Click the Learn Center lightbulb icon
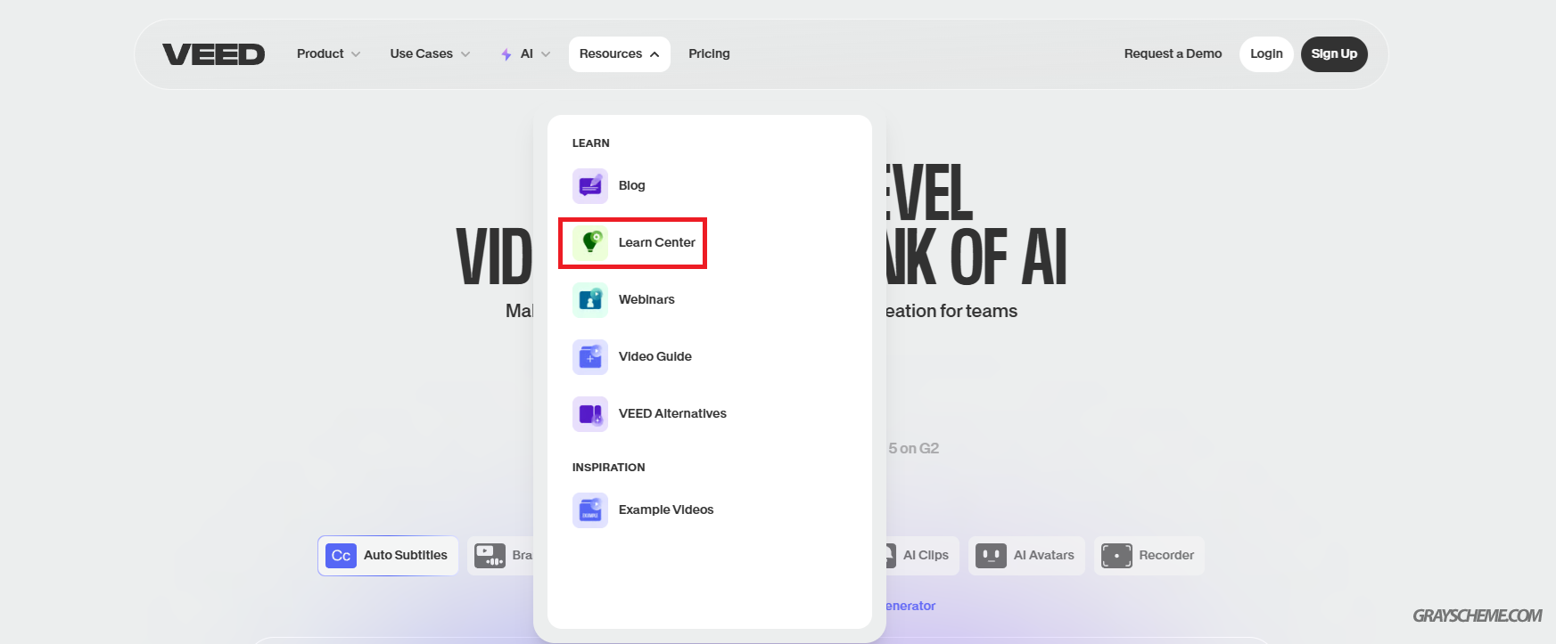 (590, 243)
